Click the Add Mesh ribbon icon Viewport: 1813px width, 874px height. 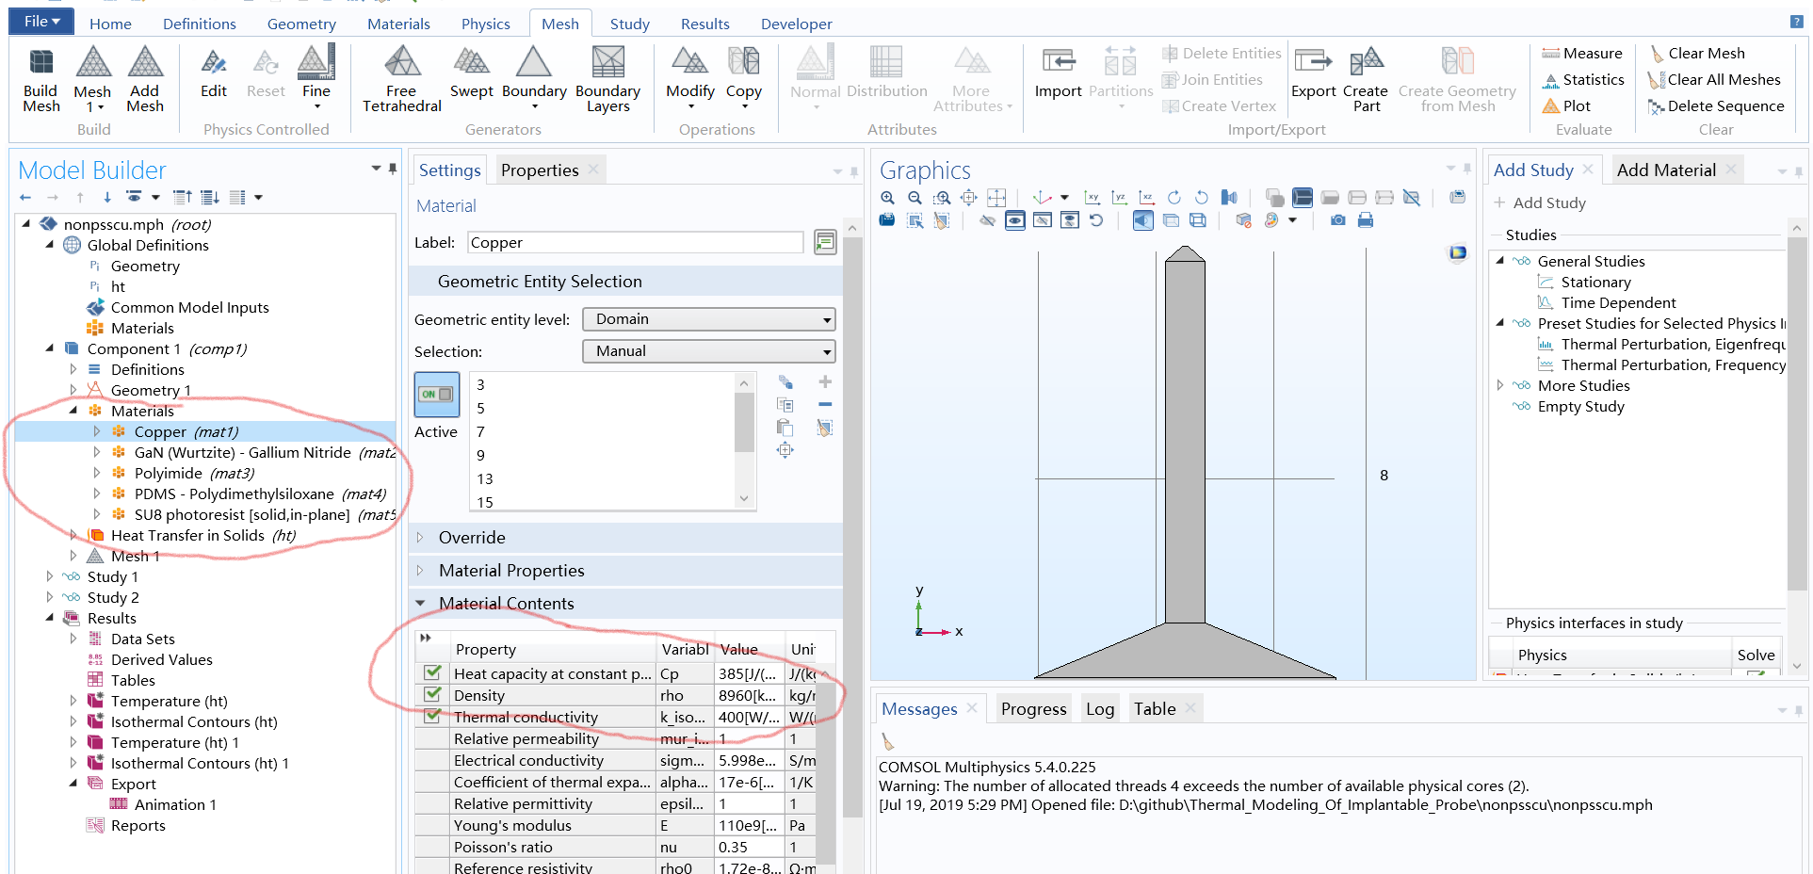pyautogui.click(x=144, y=79)
